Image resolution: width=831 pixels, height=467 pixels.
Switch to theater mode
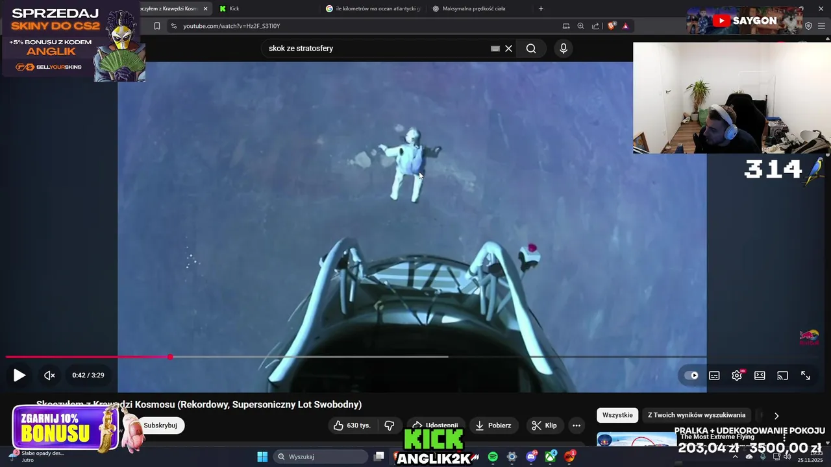760,376
